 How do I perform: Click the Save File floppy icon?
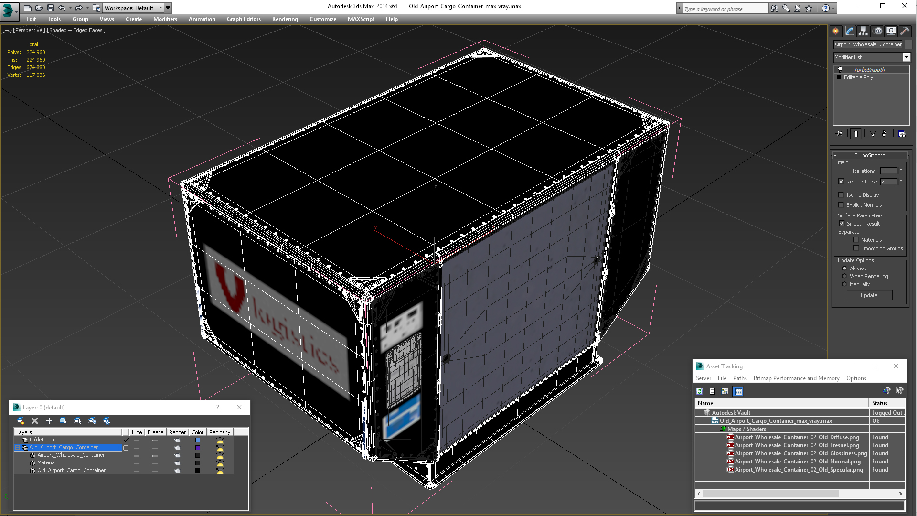click(51, 8)
